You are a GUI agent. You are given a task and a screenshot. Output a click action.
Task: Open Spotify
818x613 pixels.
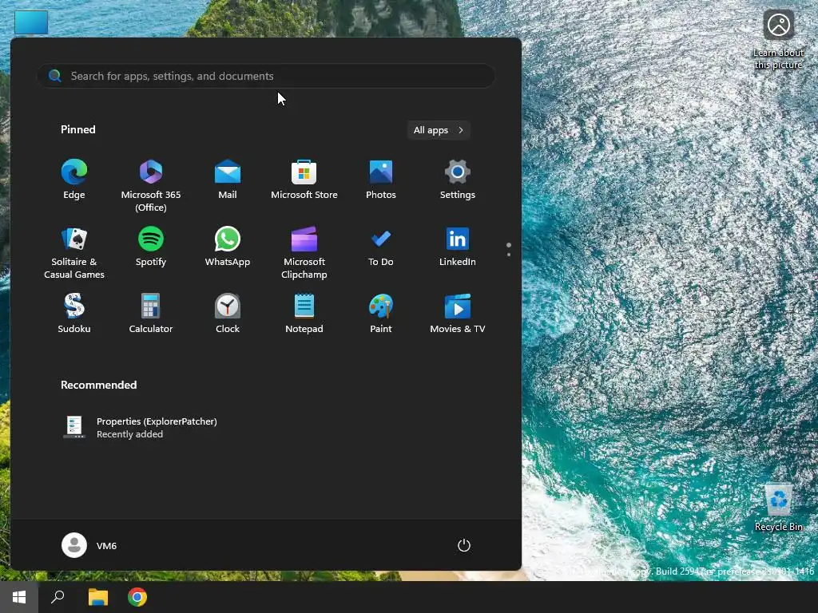point(151,247)
